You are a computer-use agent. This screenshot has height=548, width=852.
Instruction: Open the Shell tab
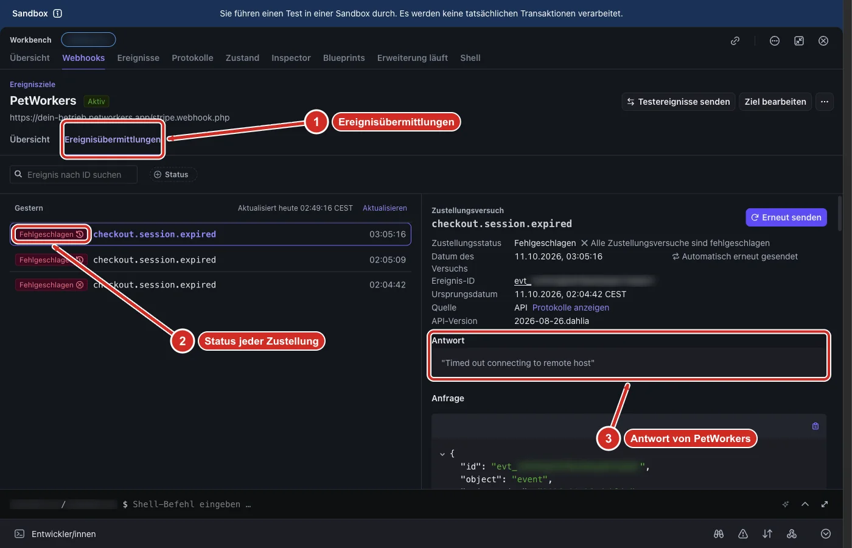coord(470,58)
